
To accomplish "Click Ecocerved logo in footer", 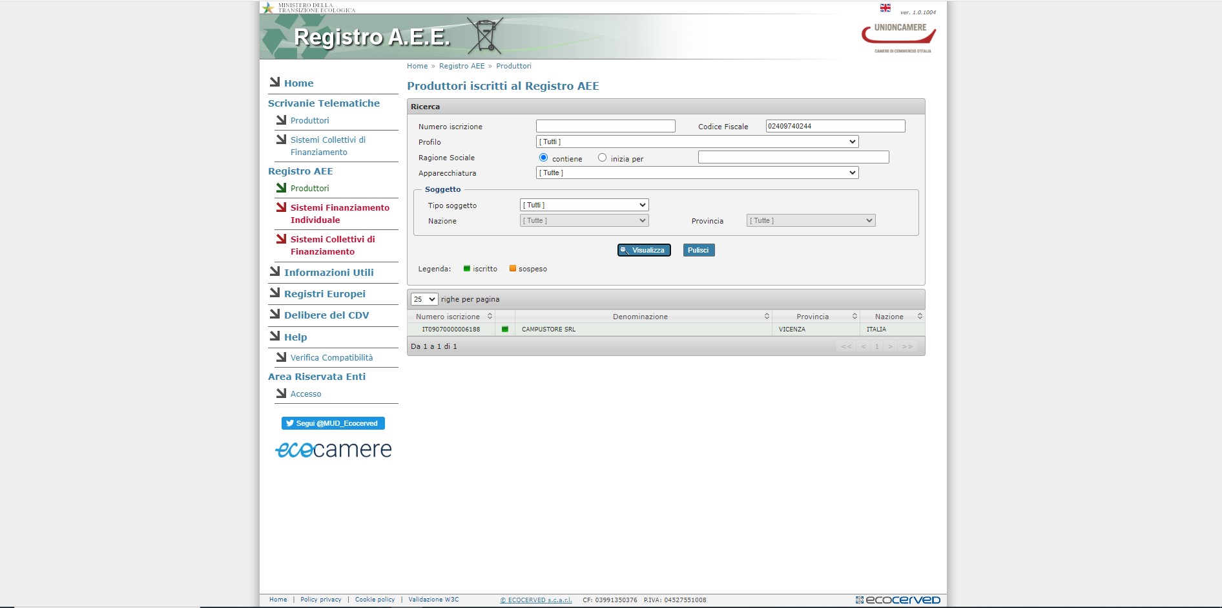I will coord(898,600).
